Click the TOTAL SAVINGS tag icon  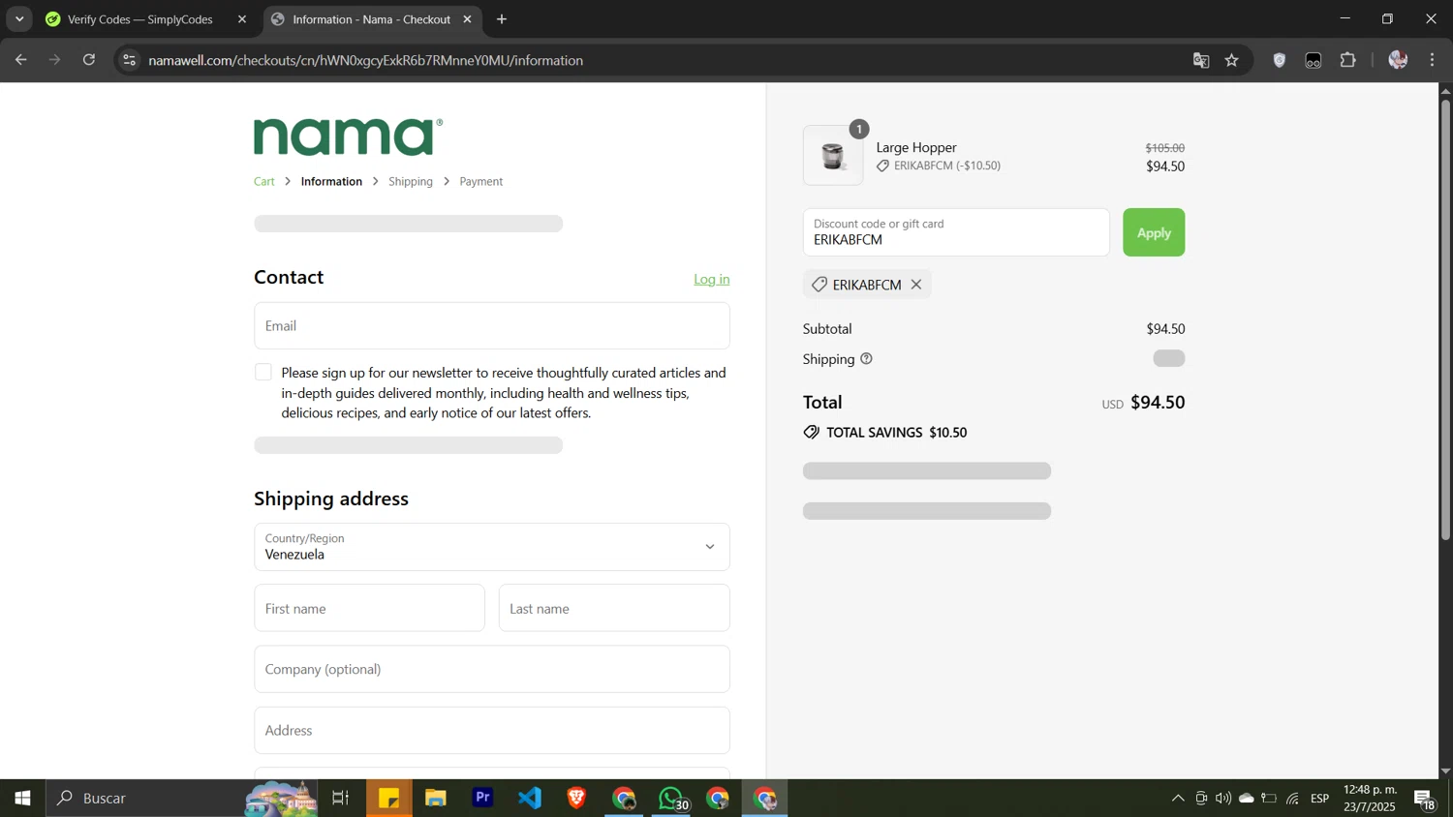point(812,433)
